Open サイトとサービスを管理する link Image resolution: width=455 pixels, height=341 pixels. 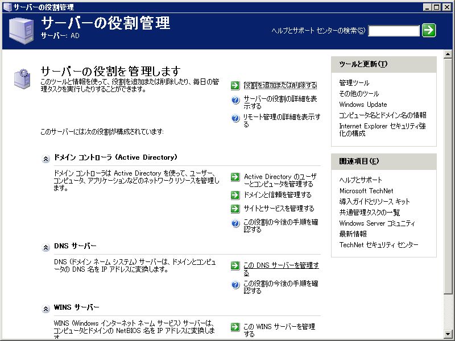point(279,209)
